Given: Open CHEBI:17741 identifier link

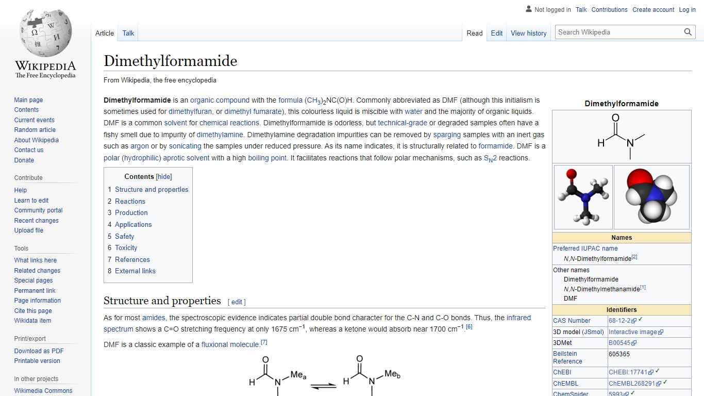Looking at the screenshot, I should pyautogui.click(x=631, y=372).
